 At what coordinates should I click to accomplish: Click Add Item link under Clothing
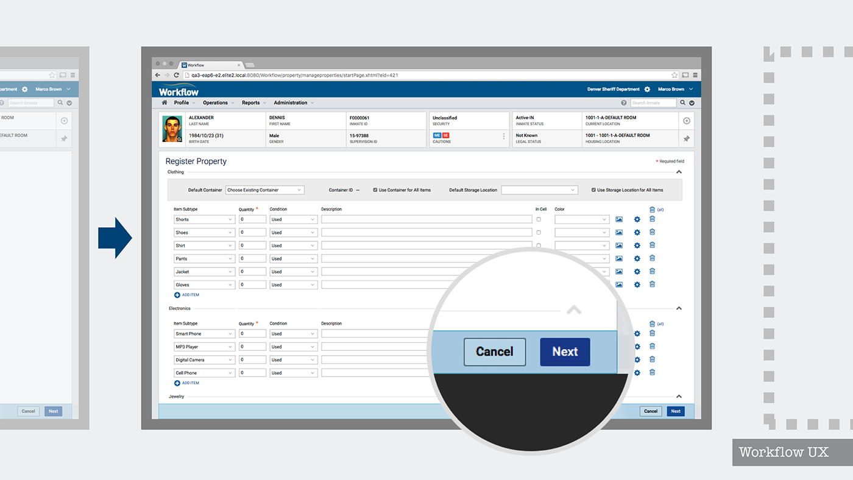tap(187, 295)
